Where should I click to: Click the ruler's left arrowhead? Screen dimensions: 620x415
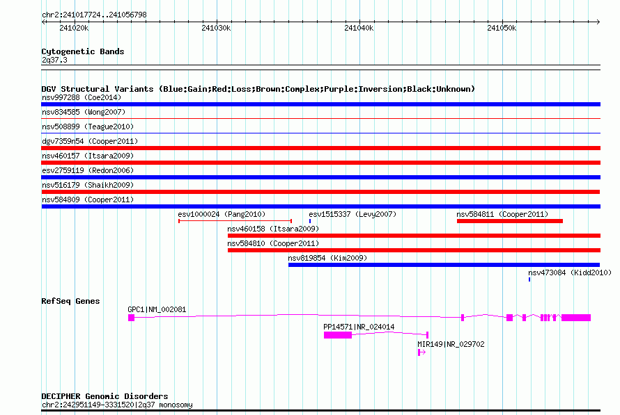pos(43,22)
